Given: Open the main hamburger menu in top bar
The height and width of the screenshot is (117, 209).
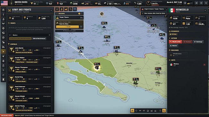Looking at the screenshot, I should pyautogui.click(x=206, y=3).
